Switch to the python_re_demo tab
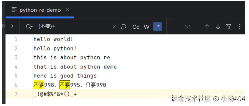Image resolution: width=249 pixels, height=106 pixels. point(40,10)
